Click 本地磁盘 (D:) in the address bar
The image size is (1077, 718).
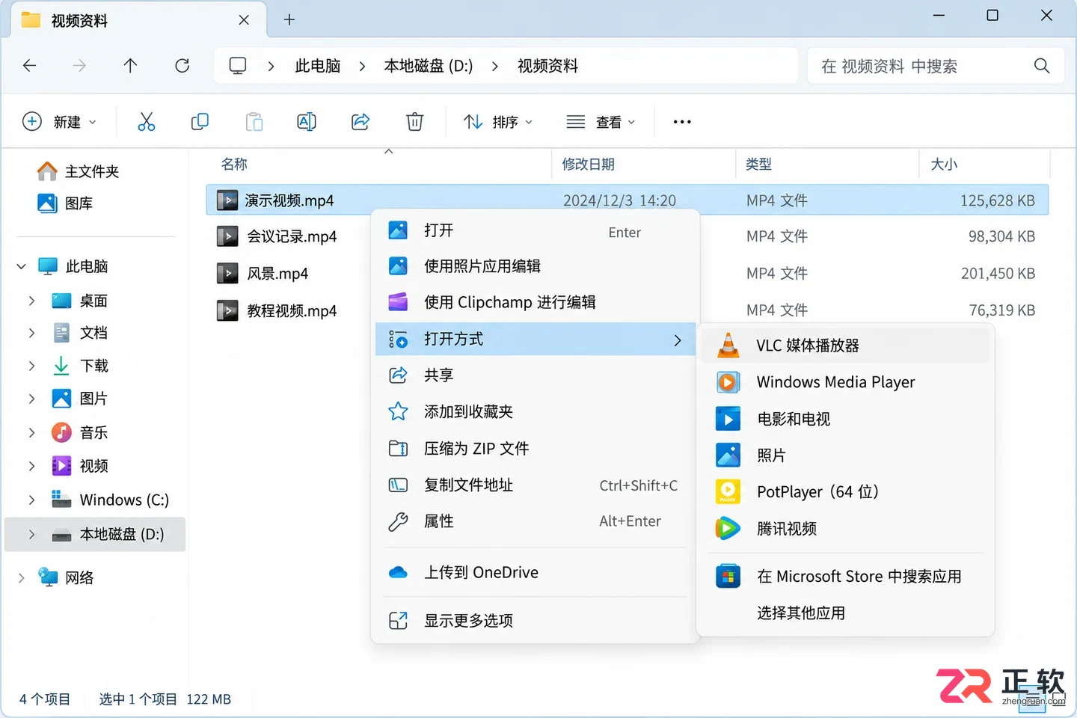429,66
